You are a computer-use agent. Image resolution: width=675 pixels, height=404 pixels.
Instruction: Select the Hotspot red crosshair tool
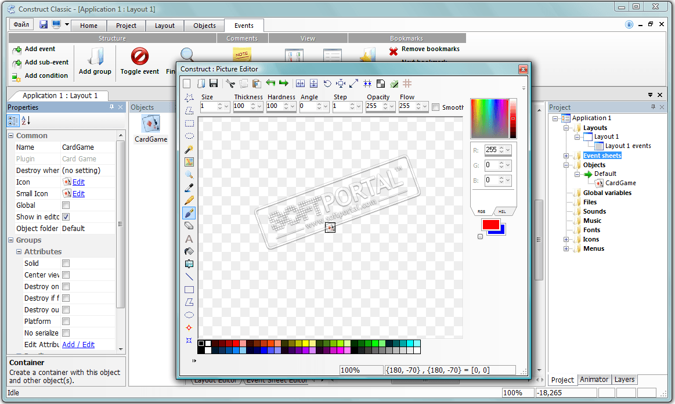coord(189,328)
